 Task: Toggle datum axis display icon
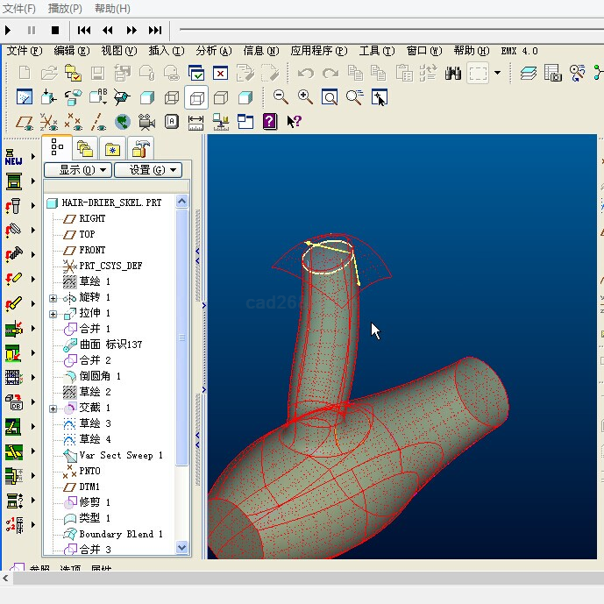coord(98,122)
